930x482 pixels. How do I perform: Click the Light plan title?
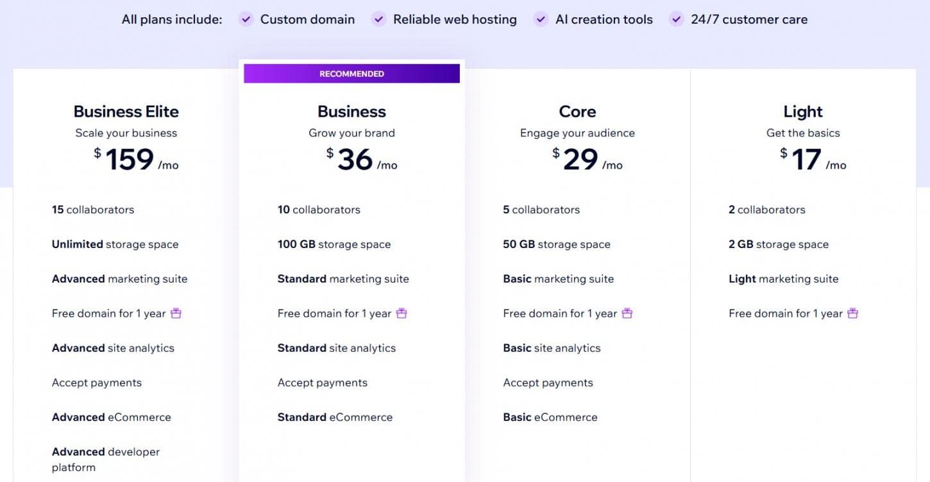click(x=803, y=112)
